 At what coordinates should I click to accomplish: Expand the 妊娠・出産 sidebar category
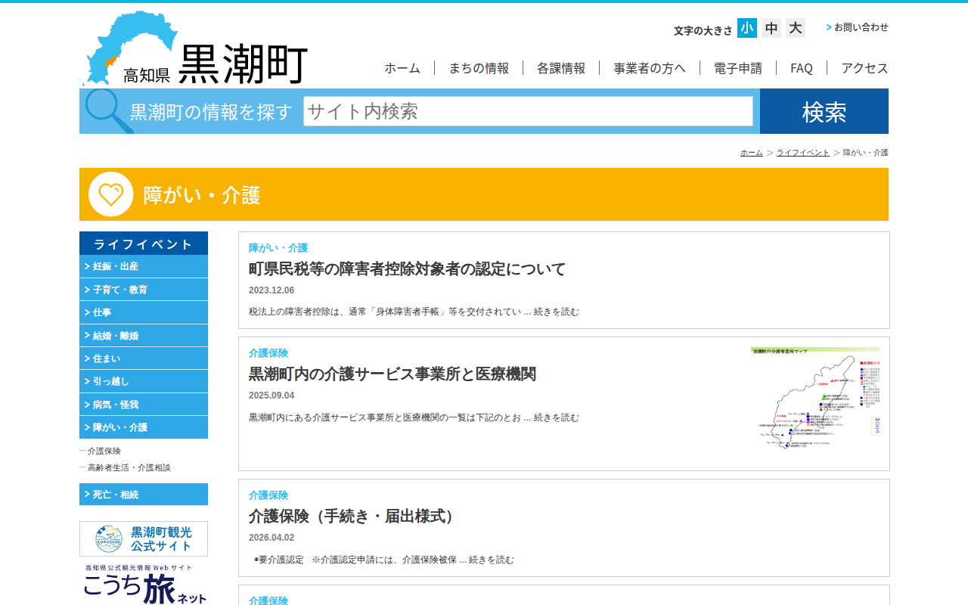[x=144, y=266]
